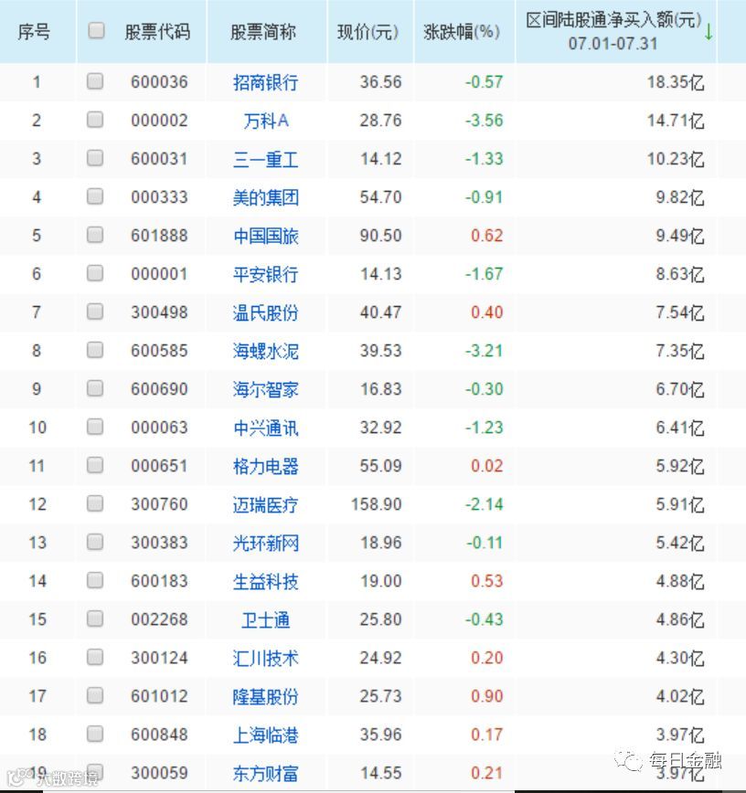Tick checkbox for 300383 光环新网
The image size is (746, 793).
(95, 542)
